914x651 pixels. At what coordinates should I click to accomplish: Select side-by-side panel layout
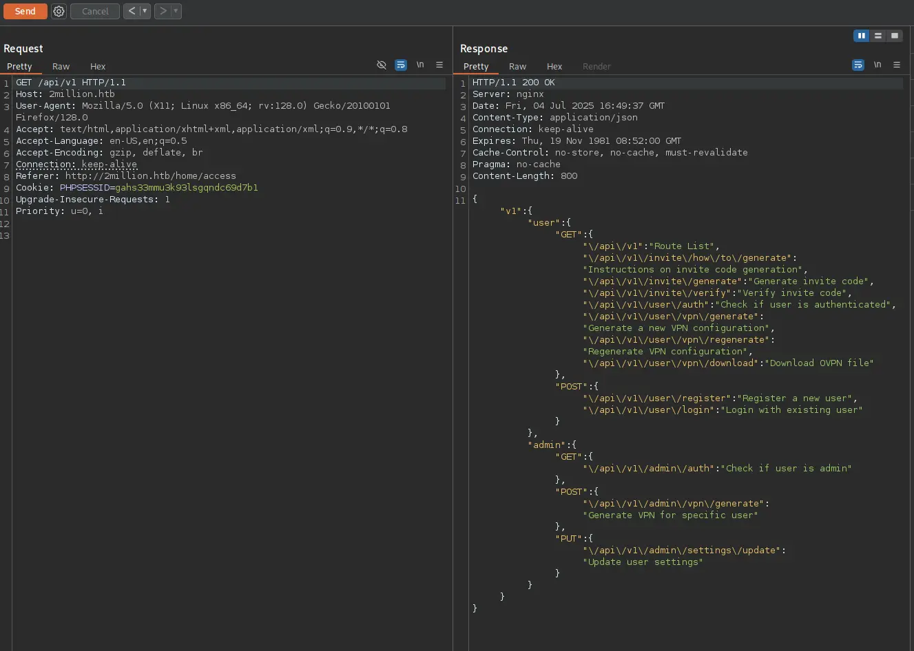pyautogui.click(x=861, y=36)
